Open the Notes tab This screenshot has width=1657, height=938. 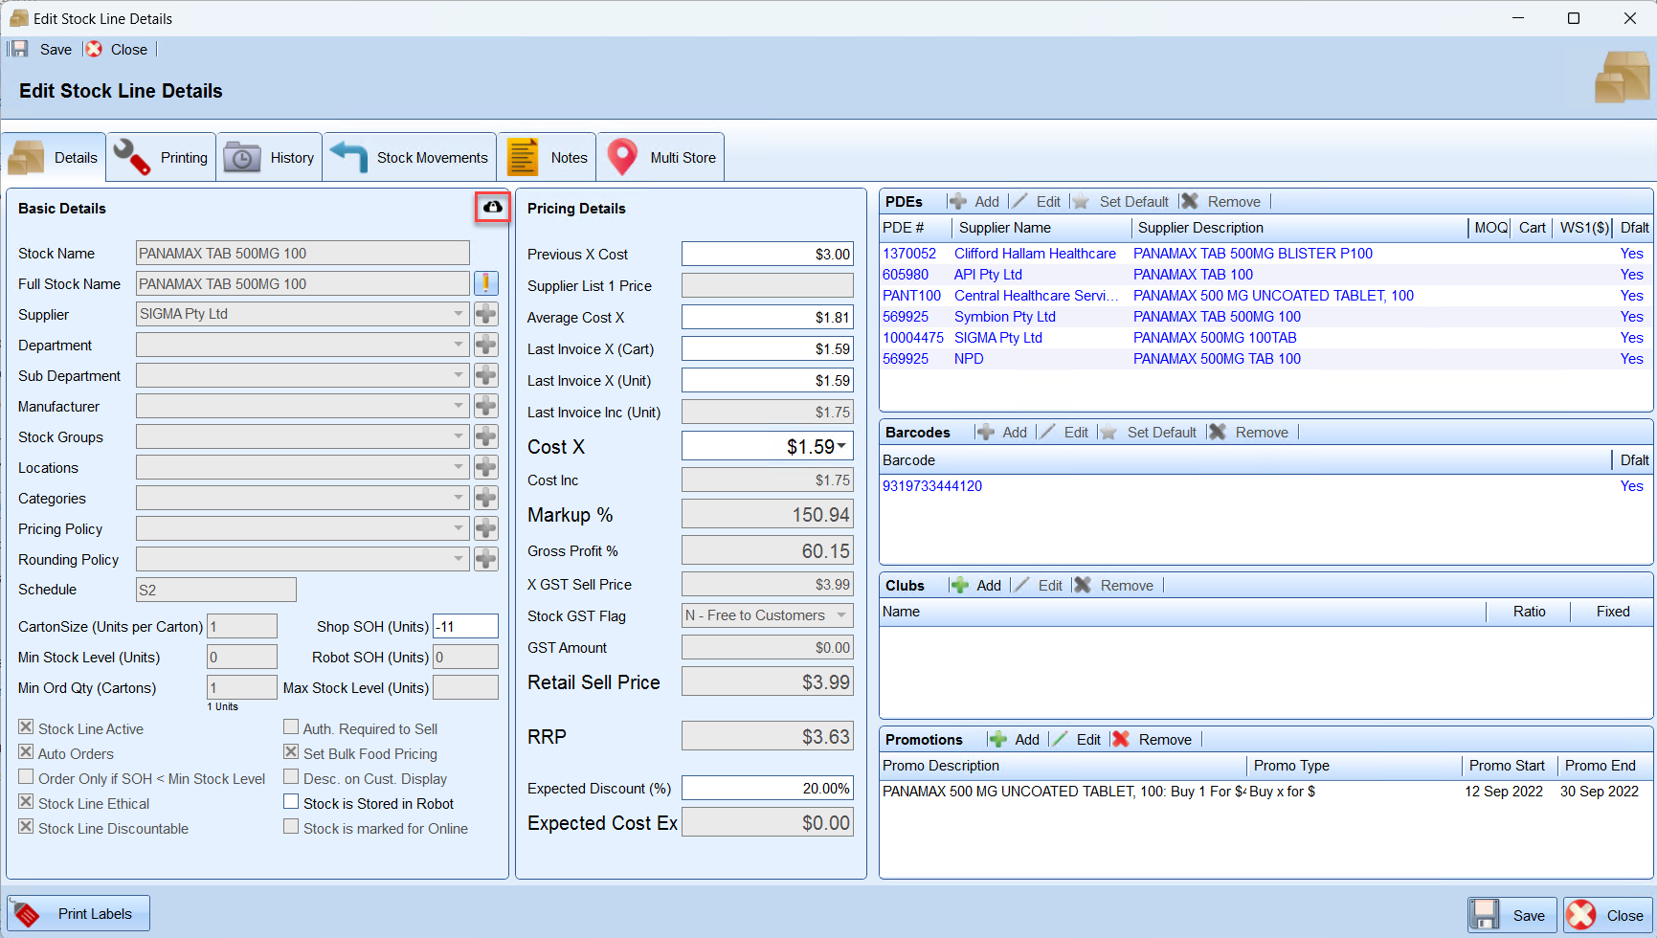tap(547, 157)
